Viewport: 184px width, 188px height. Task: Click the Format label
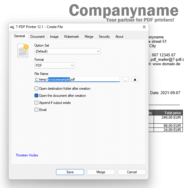[39, 60]
